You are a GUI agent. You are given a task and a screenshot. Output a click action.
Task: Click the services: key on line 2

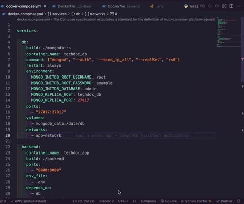point(27,31)
